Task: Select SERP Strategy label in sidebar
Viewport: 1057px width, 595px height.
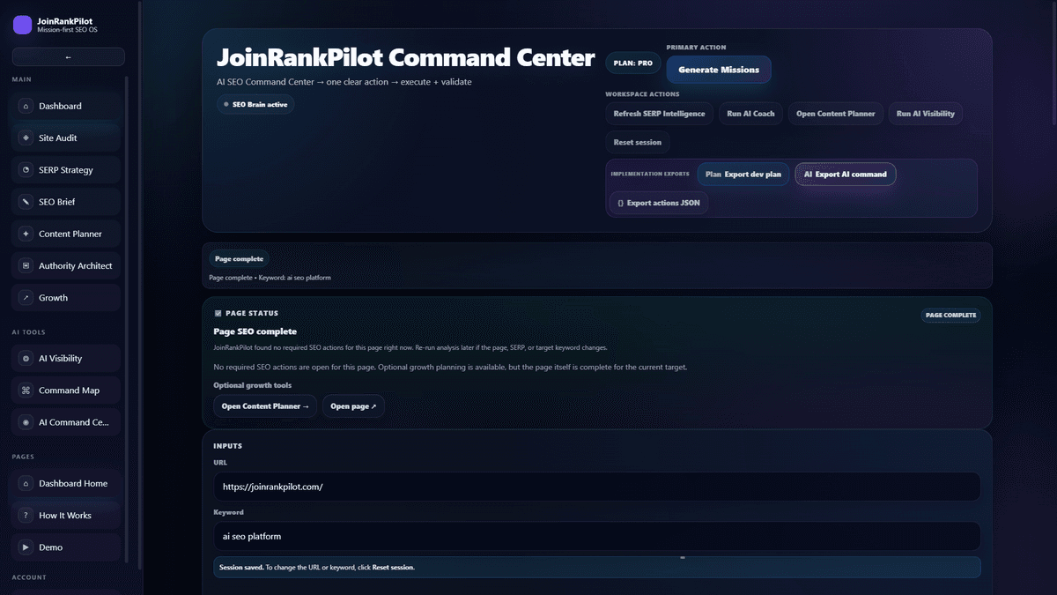Action: point(66,170)
